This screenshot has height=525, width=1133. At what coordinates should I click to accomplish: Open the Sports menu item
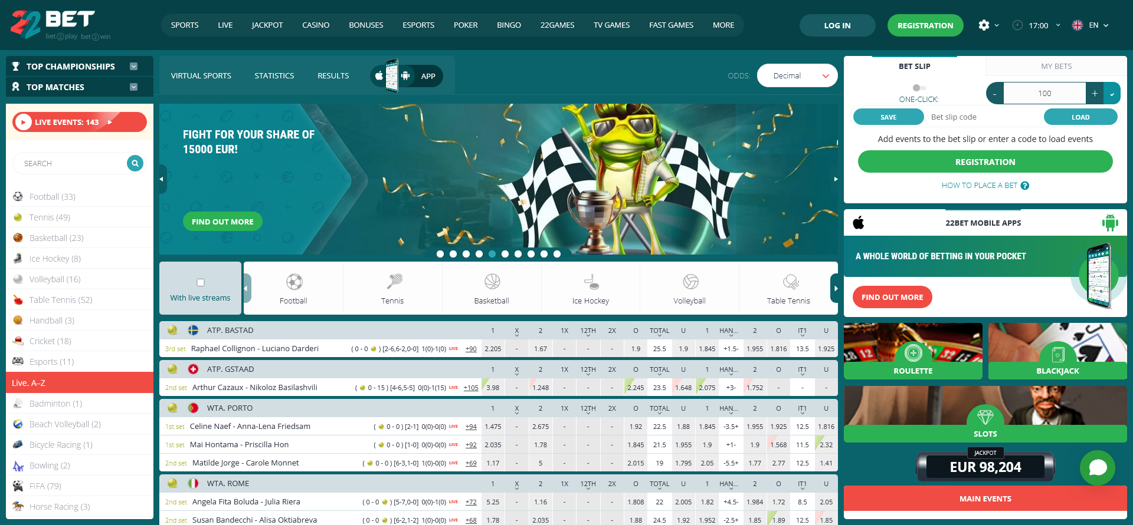[185, 25]
